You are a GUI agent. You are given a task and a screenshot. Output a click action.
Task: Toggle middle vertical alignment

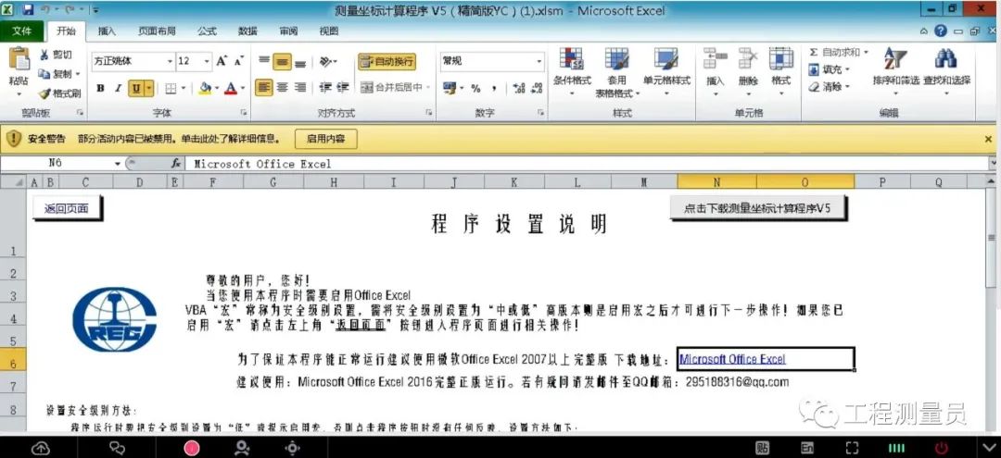click(282, 61)
